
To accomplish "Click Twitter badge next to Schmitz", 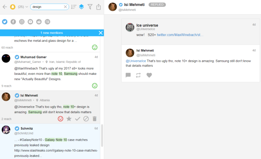I will click(x=17, y=128).
